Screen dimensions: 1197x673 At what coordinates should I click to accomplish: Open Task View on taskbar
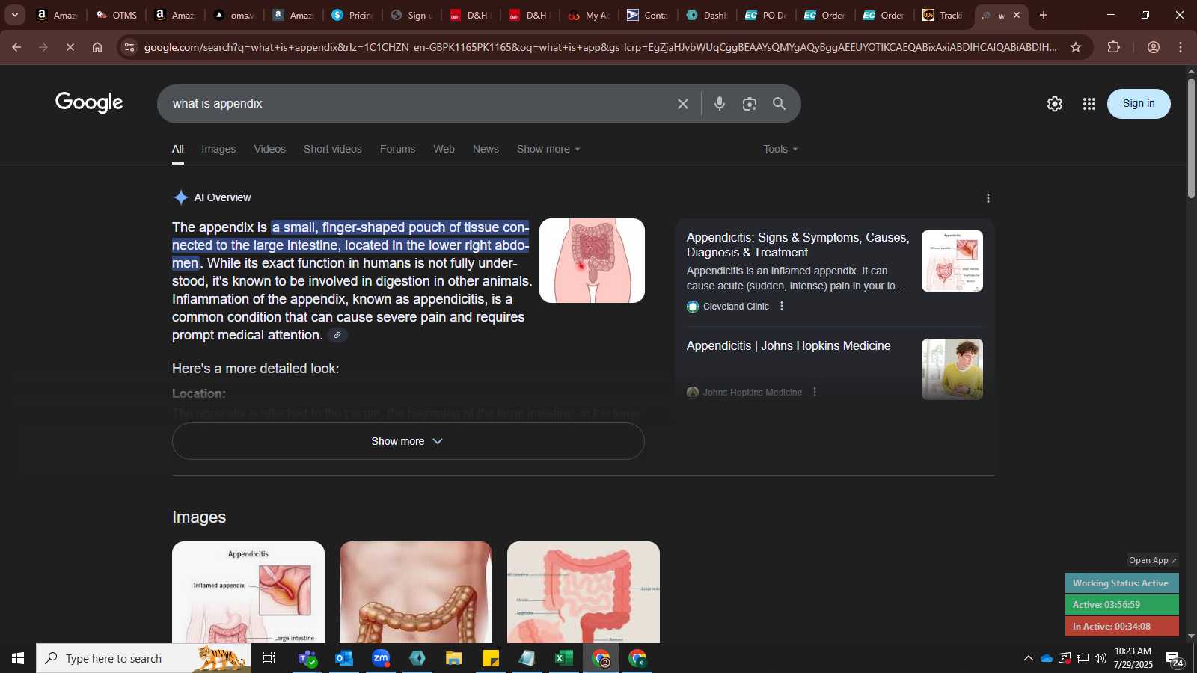269,658
